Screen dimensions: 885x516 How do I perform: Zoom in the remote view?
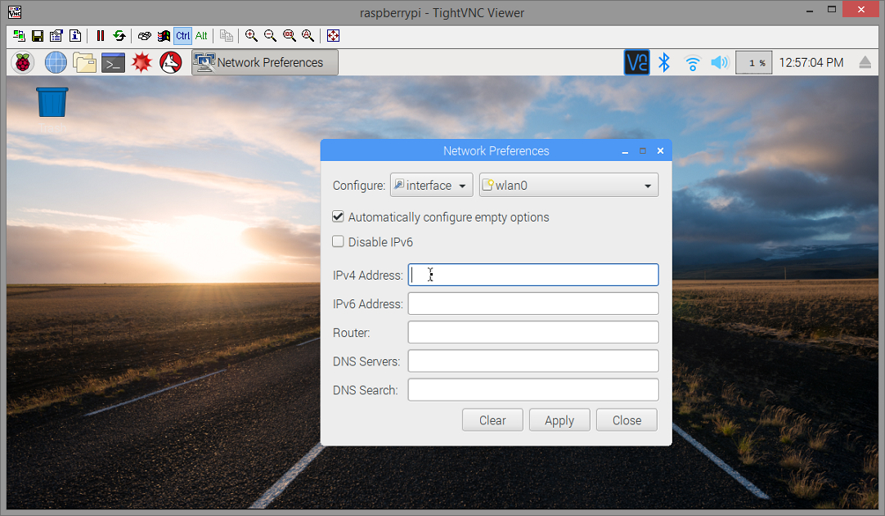click(252, 35)
